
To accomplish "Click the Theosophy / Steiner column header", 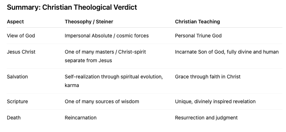I will pos(89,22).
